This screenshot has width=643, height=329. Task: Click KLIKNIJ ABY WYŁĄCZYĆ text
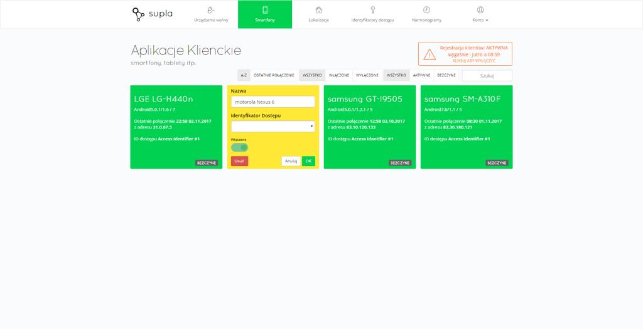click(x=473, y=61)
